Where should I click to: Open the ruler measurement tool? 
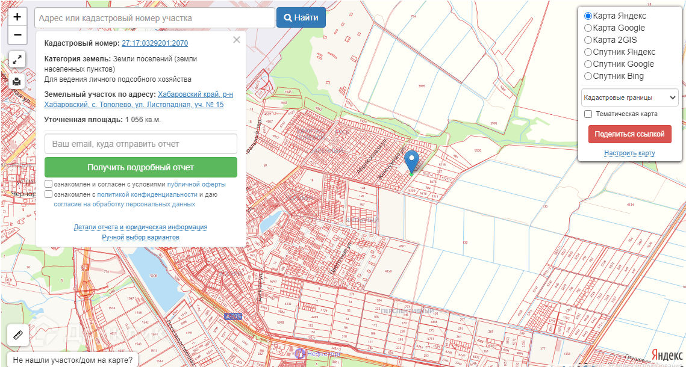pyautogui.click(x=17, y=335)
